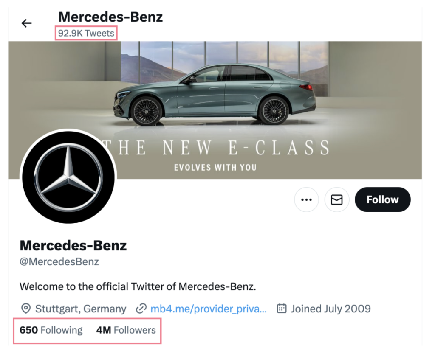View the 4M Followers list

click(x=126, y=330)
